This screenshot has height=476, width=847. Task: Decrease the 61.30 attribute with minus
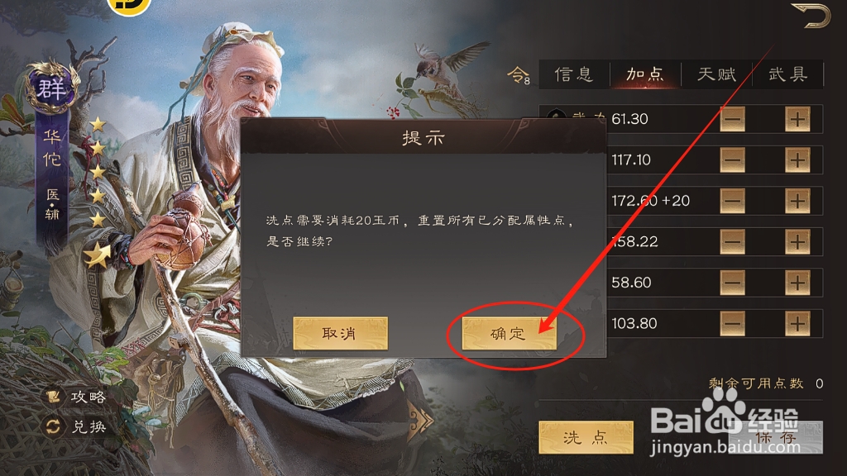(x=733, y=119)
